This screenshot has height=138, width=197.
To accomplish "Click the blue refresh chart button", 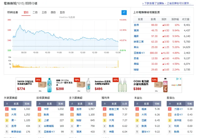I will (124, 12).
